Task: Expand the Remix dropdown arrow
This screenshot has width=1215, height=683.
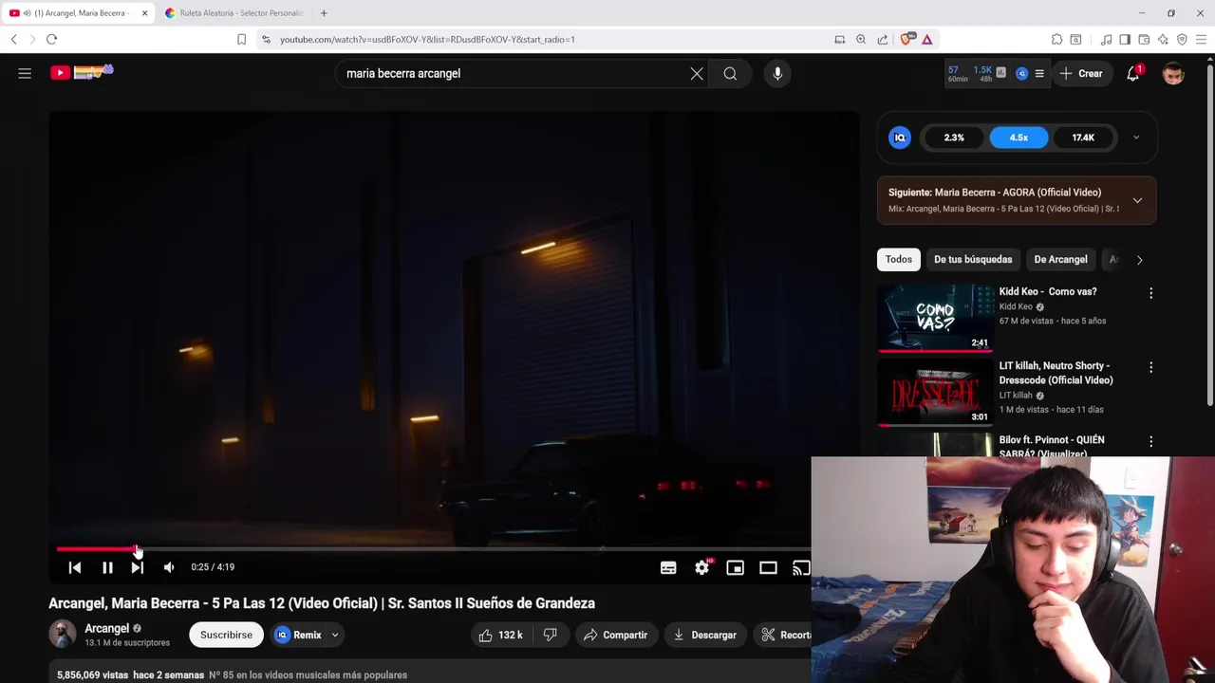Action: click(x=334, y=635)
